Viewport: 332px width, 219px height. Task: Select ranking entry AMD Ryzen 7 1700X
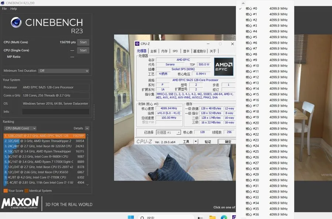point(45,162)
